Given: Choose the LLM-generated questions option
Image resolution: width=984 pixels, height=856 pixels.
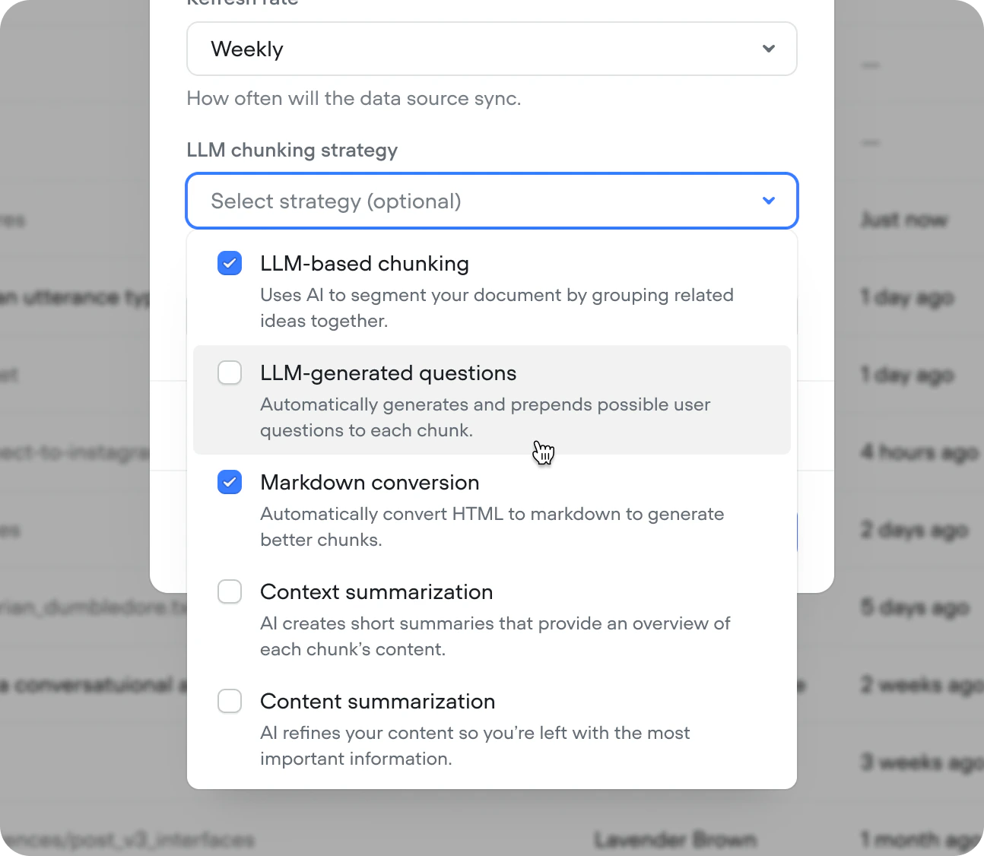Looking at the screenshot, I should [492, 400].
